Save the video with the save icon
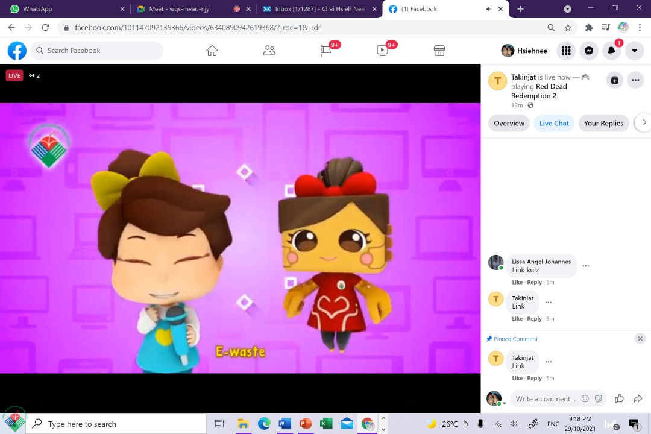The width and height of the screenshot is (651, 434). 615,80
